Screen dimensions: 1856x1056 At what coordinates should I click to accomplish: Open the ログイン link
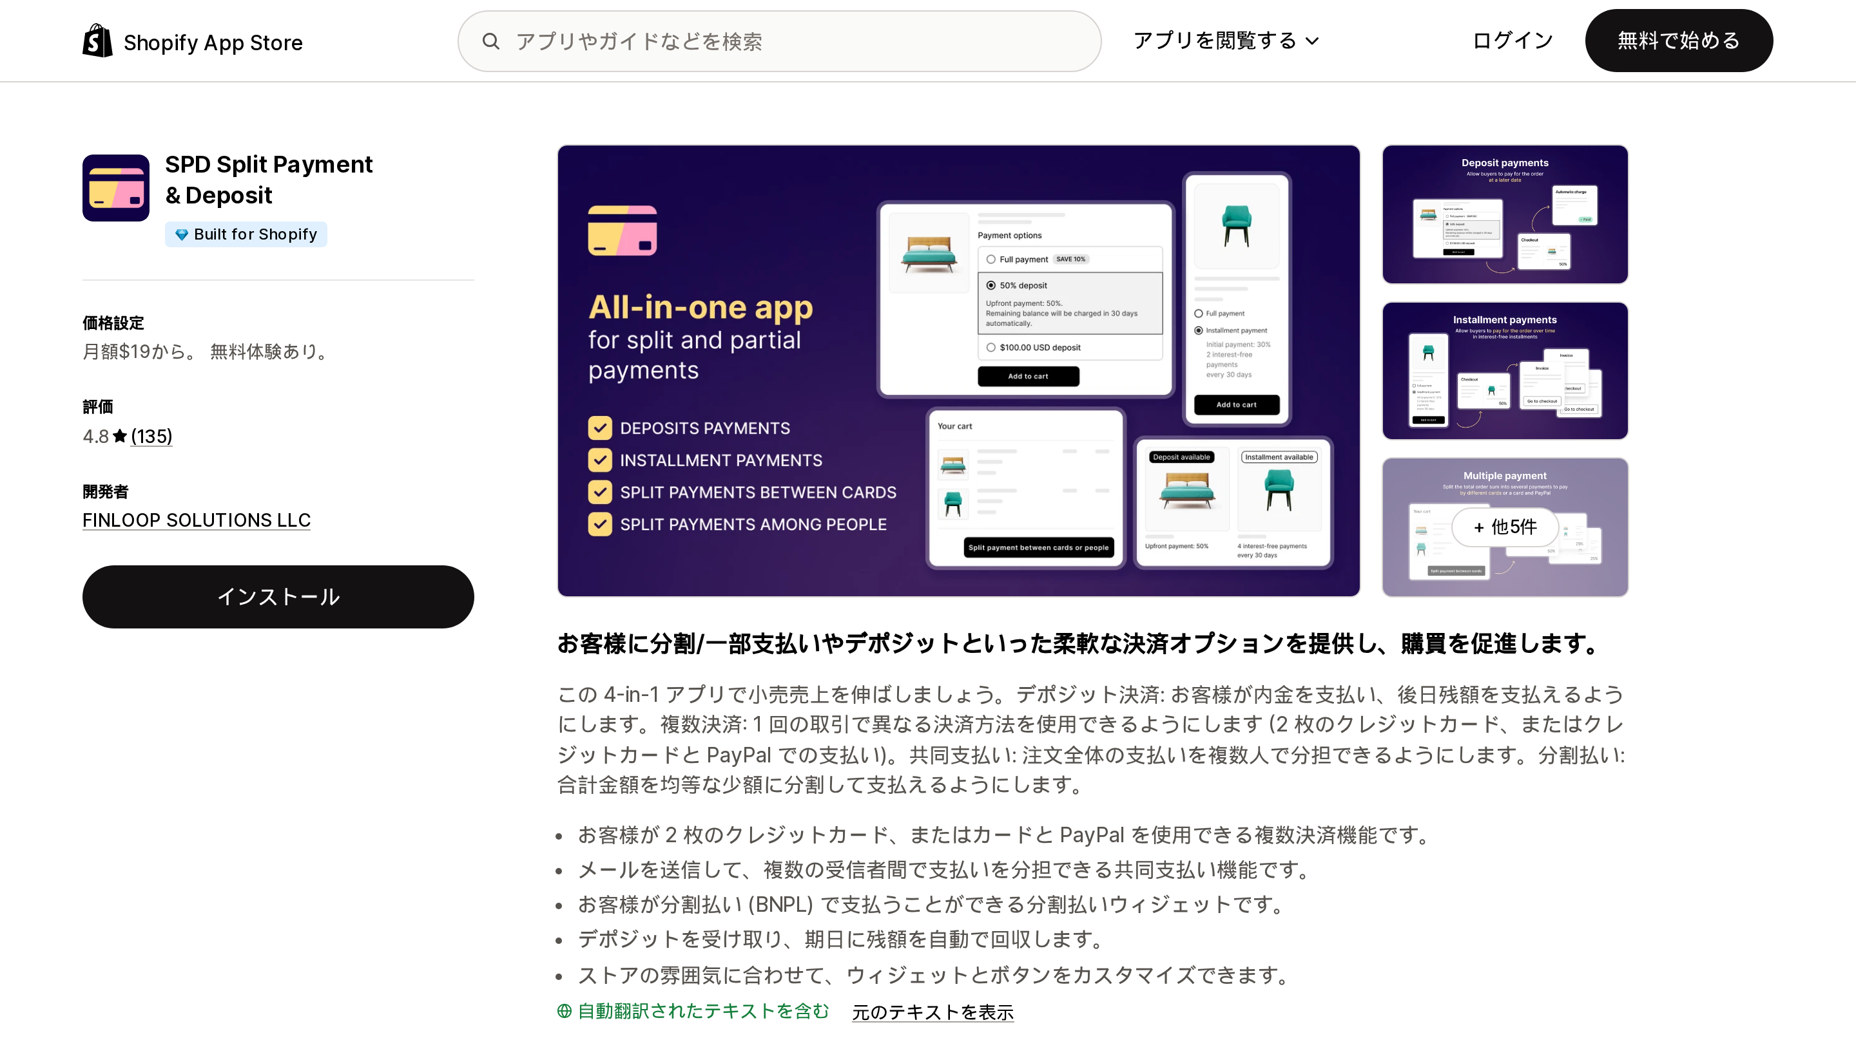click(1512, 41)
